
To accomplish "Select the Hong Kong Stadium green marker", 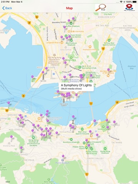I will (x=105, y=148).
